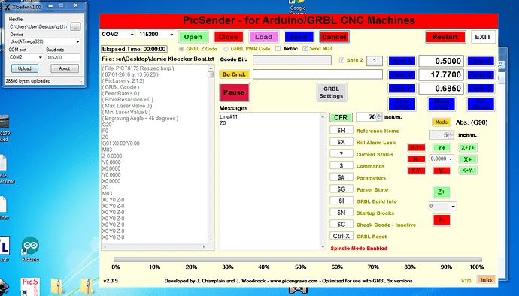
Task: Jog diagonally with the X-Y+ button
Action: click(x=416, y=148)
